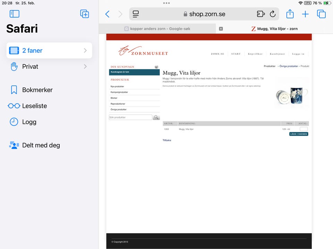Tap the shop.zorn.se address bar
Image resolution: width=333 pixels, height=249 pixels.
tap(204, 14)
